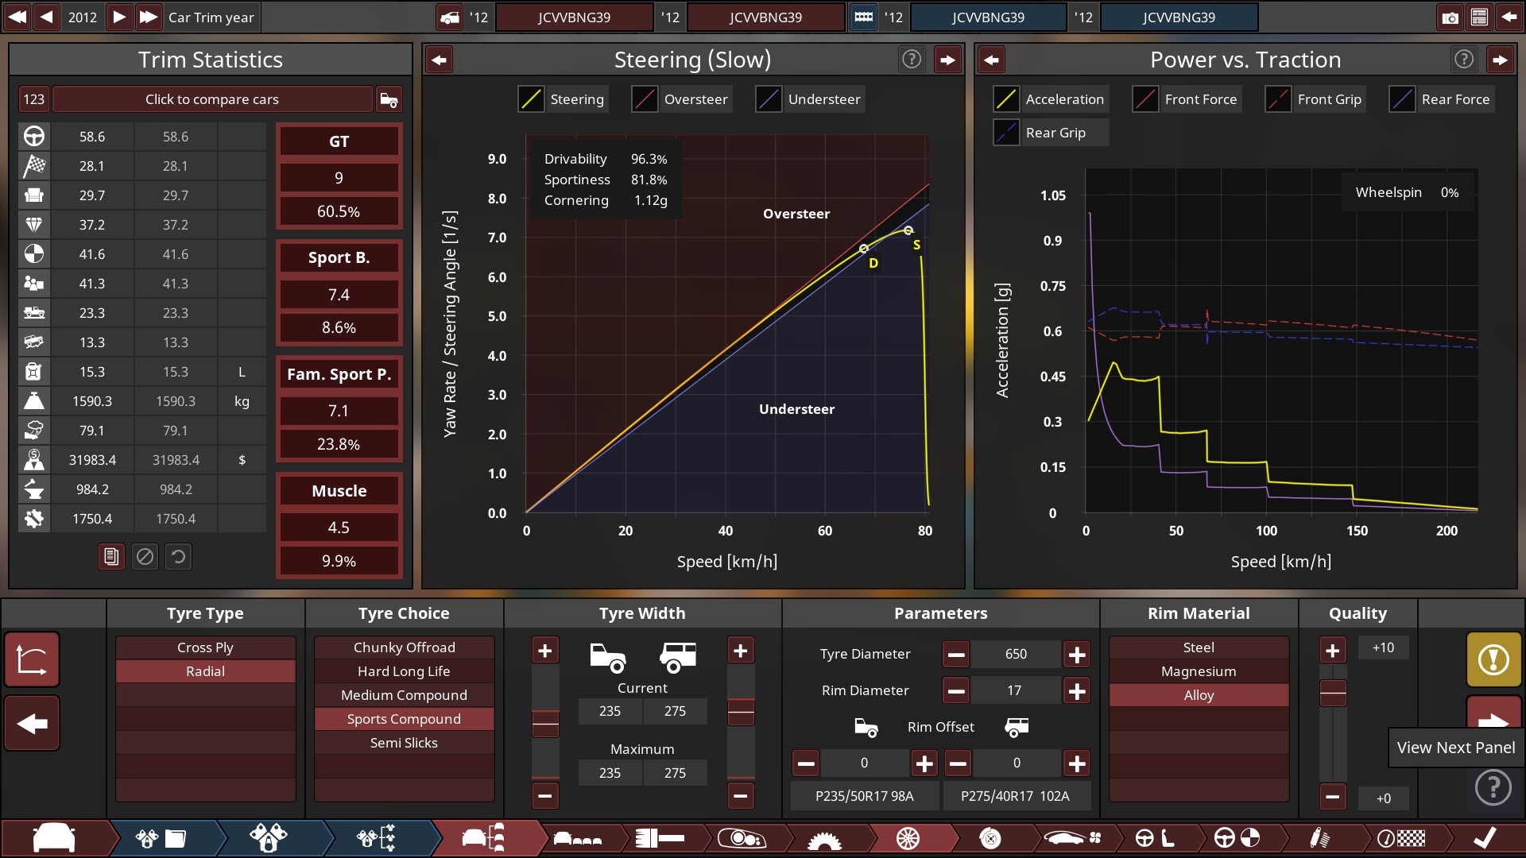Viewport: 1526px width, 858px height.
Task: Go to the previous car trim year
Action: pyautogui.click(x=47, y=17)
